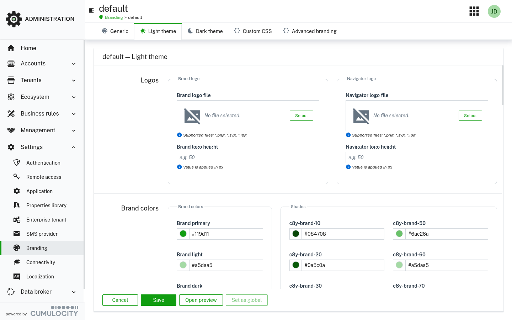This screenshot has width=512, height=320.
Task: Open the app switcher grid icon
Action: [x=474, y=11]
